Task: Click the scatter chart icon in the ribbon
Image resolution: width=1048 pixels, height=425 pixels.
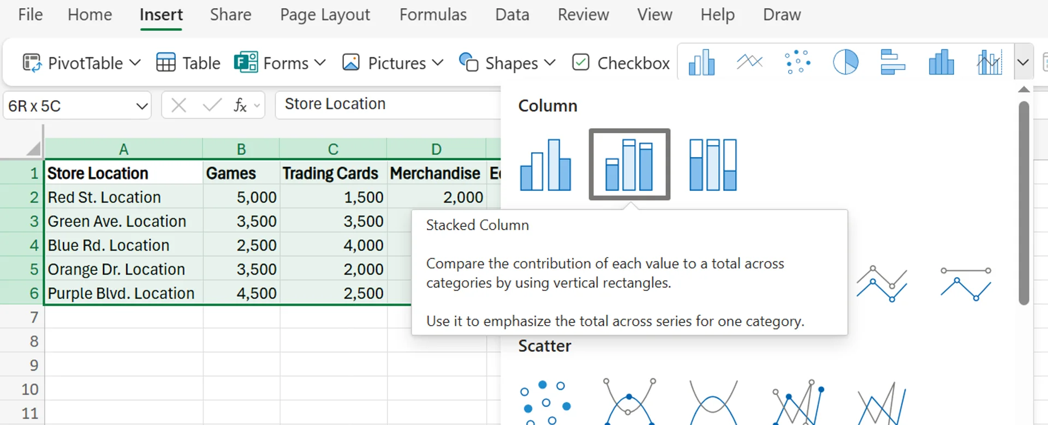Action: click(x=797, y=62)
